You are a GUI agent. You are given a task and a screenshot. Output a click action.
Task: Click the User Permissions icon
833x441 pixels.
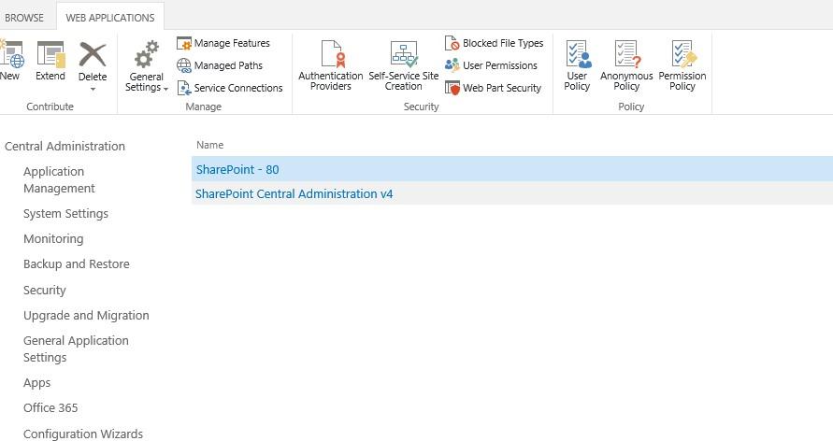click(x=452, y=65)
